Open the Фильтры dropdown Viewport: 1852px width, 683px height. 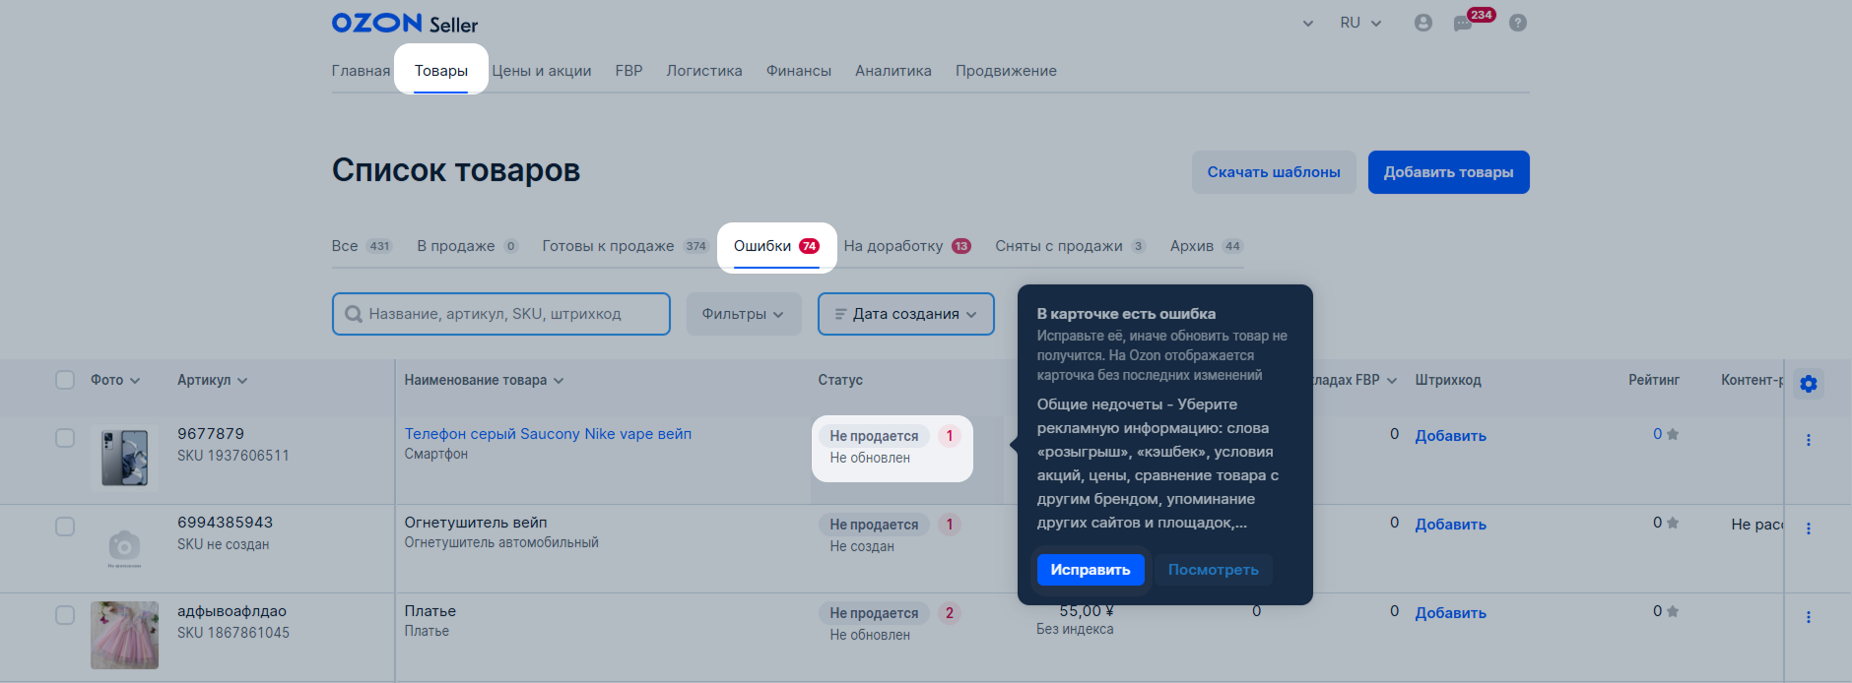click(x=744, y=314)
